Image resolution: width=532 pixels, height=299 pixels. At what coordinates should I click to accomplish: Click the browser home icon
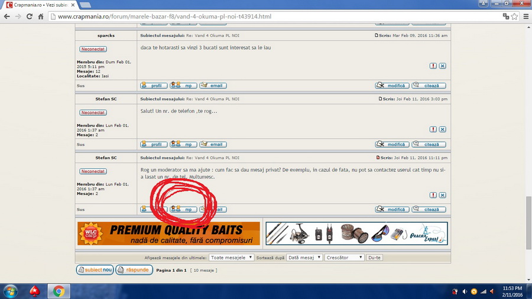41,17
